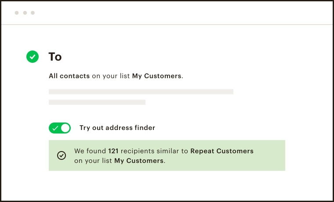Click the outlined checkmark icon in green banner
The image size is (334, 202).
point(62,155)
